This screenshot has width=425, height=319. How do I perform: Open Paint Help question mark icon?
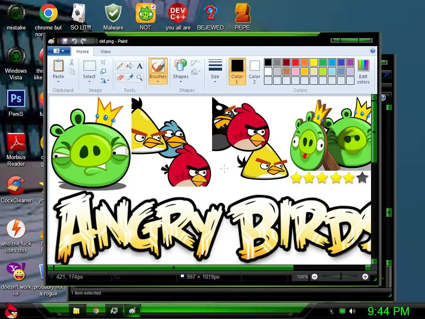[x=373, y=51]
